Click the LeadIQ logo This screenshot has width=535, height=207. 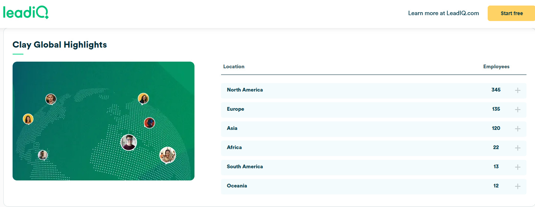point(26,13)
